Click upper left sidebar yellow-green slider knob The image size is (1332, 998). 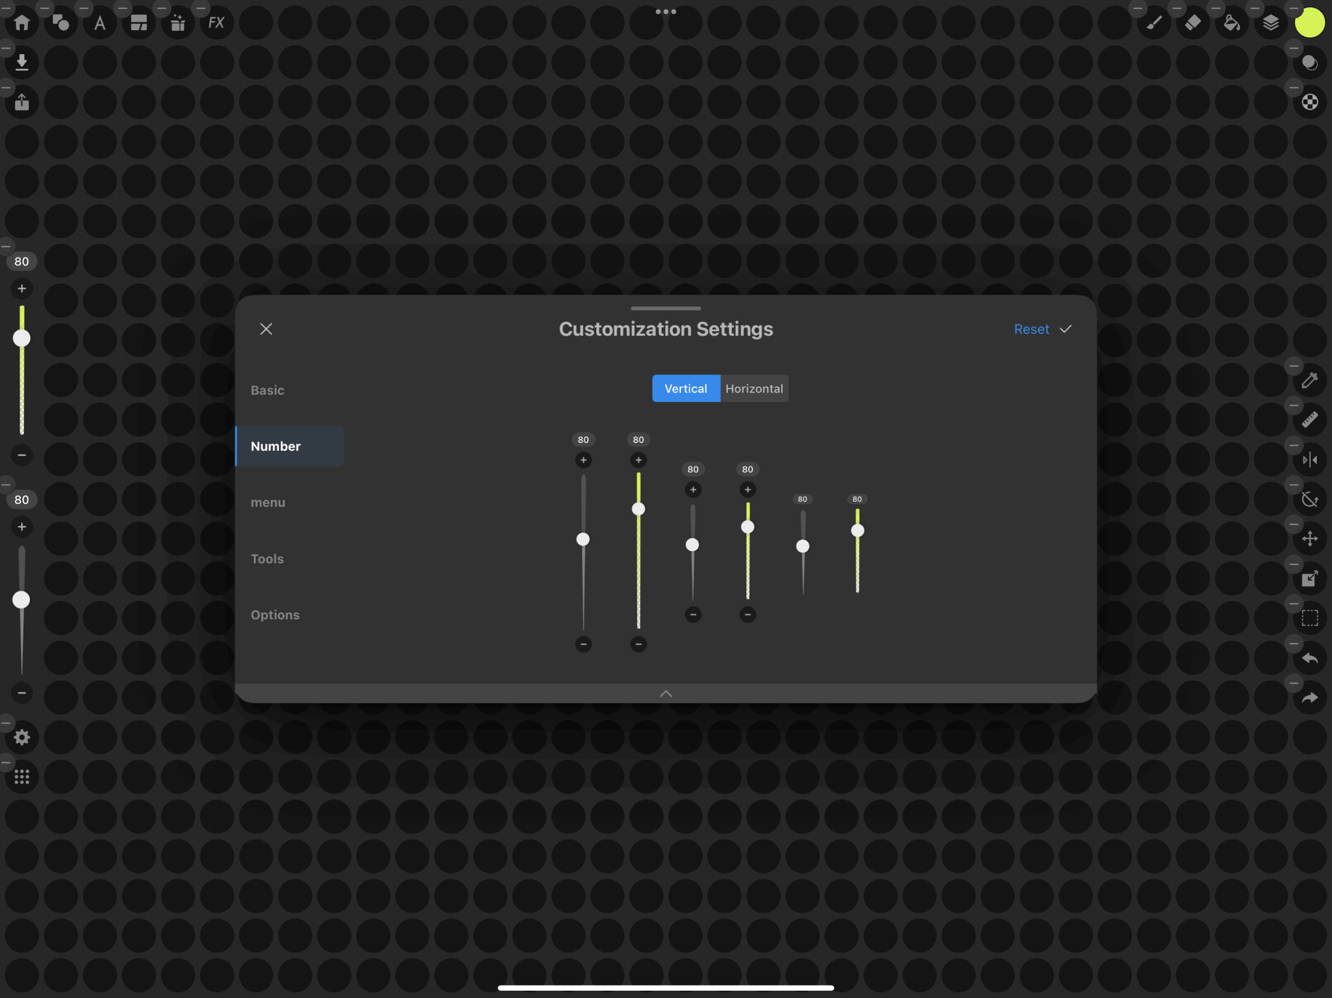point(22,338)
